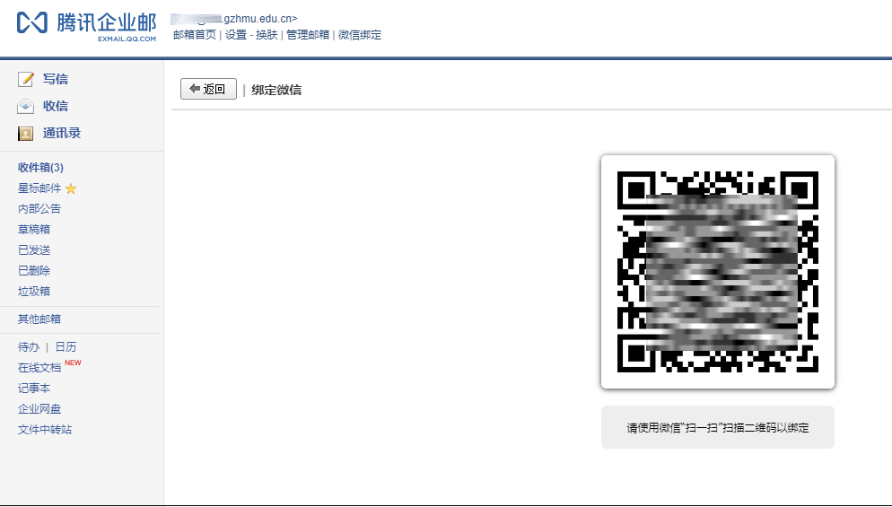Open the 日历 calendar link
Viewport: 892px width, 507px height.
[66, 346]
